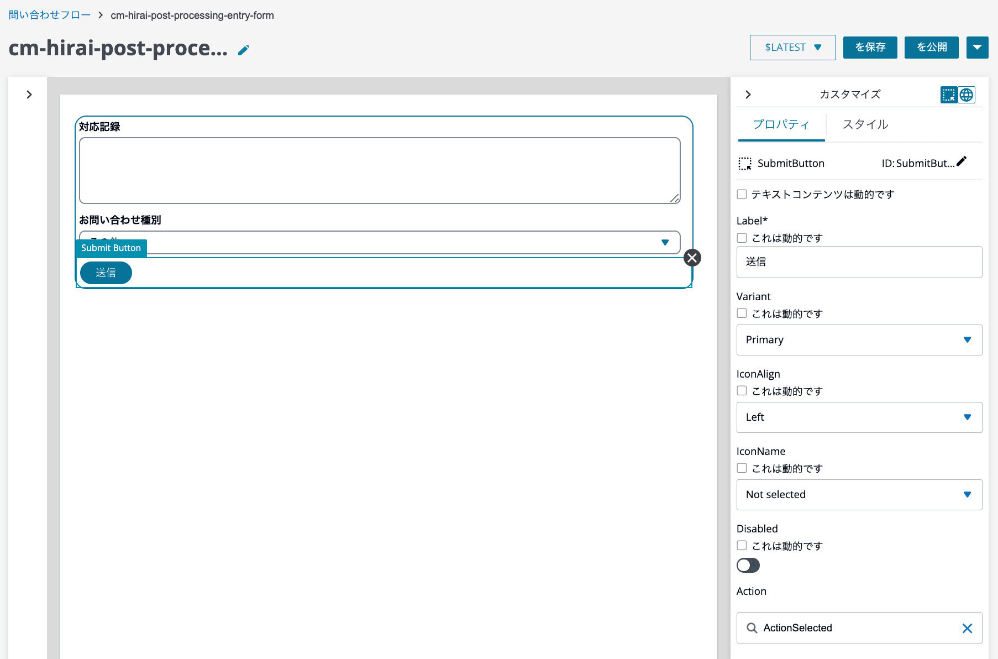998x659 pixels.
Task: Click the search magnifier in Action field
Action: point(752,628)
